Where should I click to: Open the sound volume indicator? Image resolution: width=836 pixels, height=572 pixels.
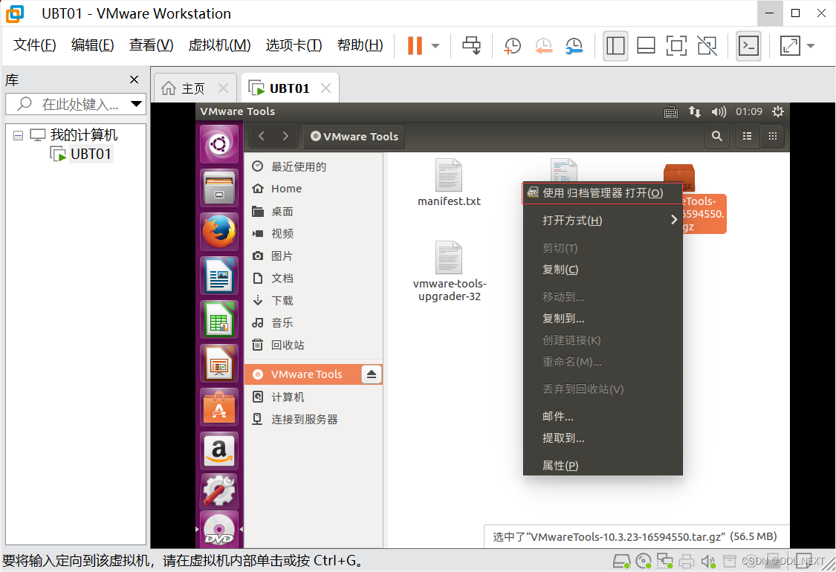point(718,112)
